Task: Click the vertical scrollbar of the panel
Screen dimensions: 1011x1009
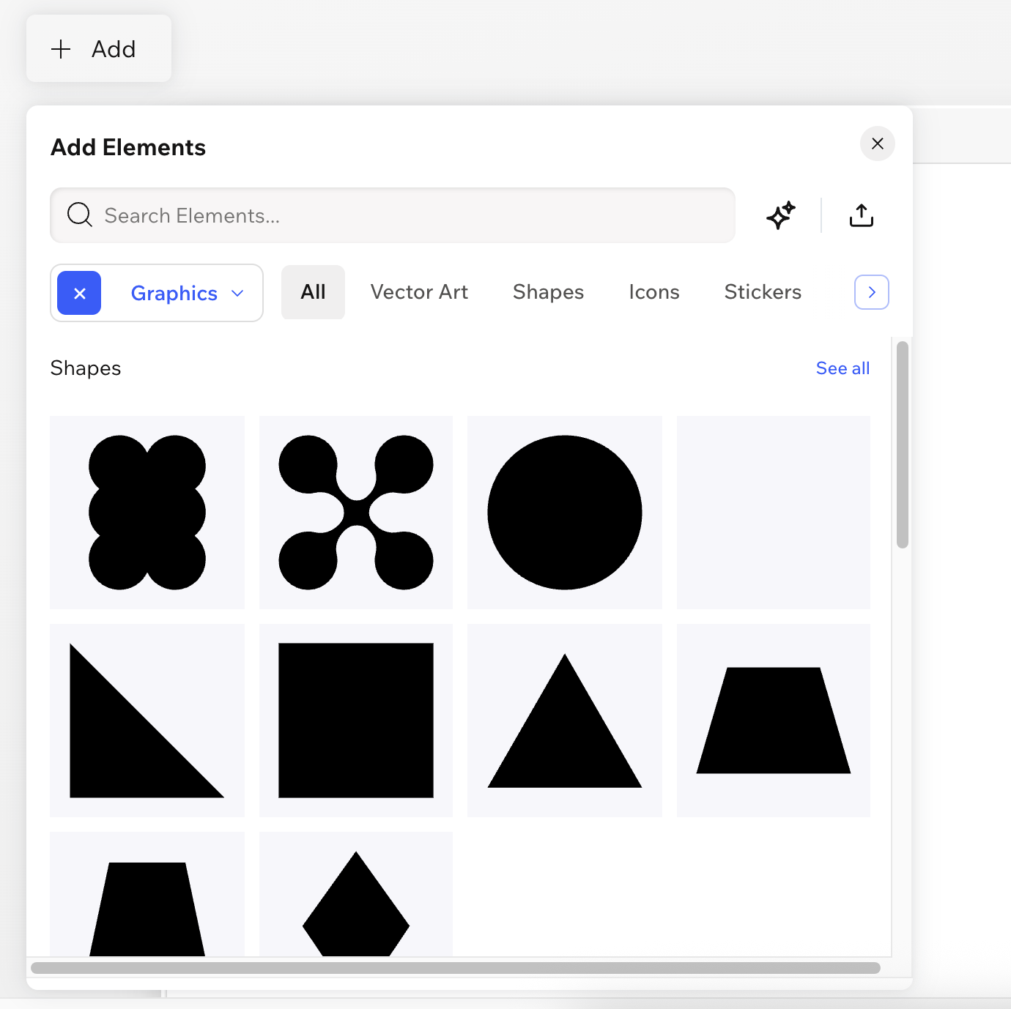Action: [x=903, y=444]
